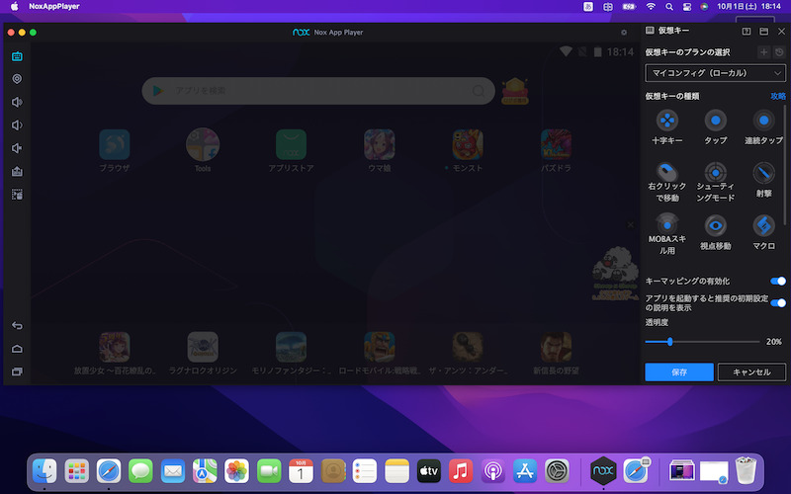Click the キャンセル button
This screenshot has height=494, width=791.
coord(751,372)
